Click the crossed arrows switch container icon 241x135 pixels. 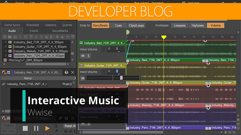coord(42,37)
